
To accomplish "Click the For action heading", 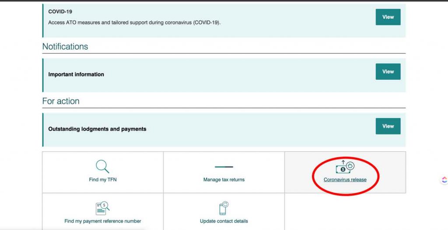I will point(61,101).
